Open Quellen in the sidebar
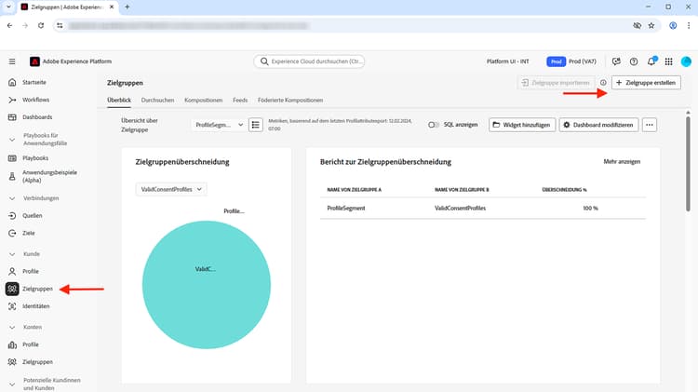This screenshot has height=392, width=698. pos(32,216)
